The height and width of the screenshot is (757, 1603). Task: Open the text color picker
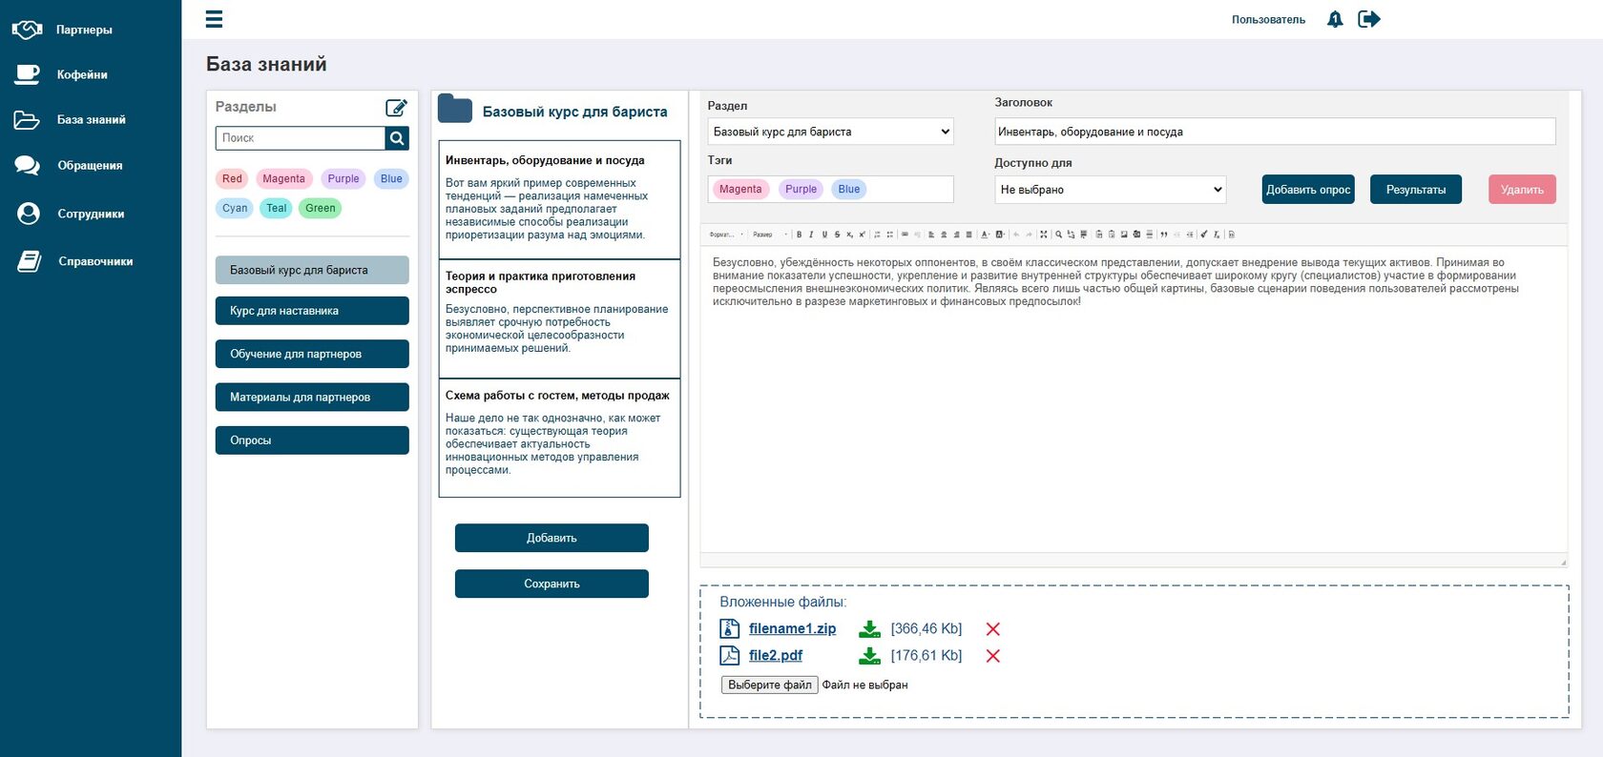coord(985,235)
